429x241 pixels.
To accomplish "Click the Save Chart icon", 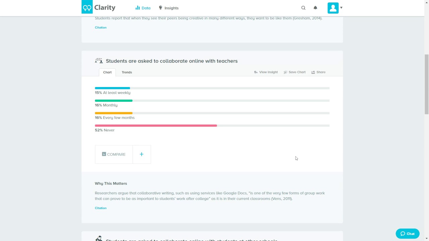I will (286, 72).
